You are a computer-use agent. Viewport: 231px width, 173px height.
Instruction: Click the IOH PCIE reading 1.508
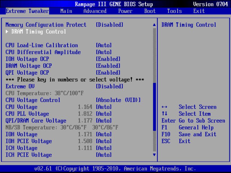(x=85, y=141)
